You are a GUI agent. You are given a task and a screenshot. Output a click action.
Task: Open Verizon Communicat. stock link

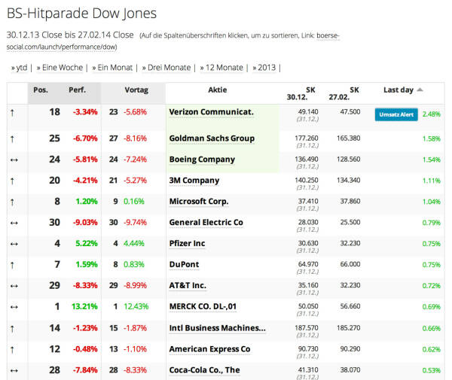(211, 112)
